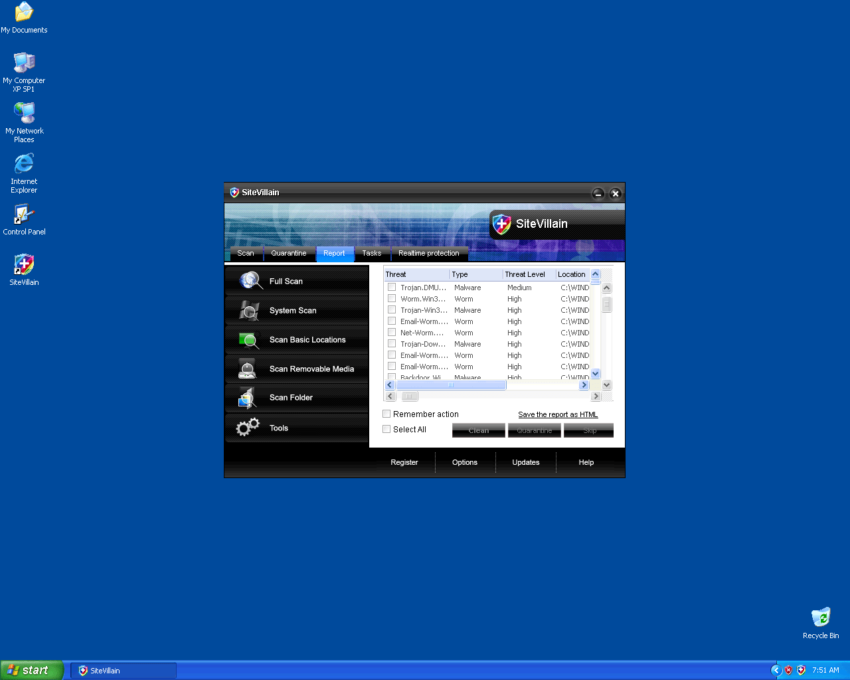Click the Scan Basic Locations icon
The image size is (850, 680).
pos(249,340)
